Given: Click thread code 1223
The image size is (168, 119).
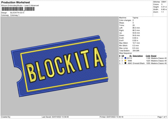Looking at the screenshot, I should 148,61.
